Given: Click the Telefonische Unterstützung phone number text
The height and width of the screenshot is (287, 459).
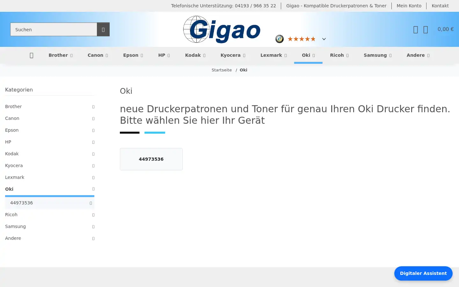Looking at the screenshot, I should (223, 6).
